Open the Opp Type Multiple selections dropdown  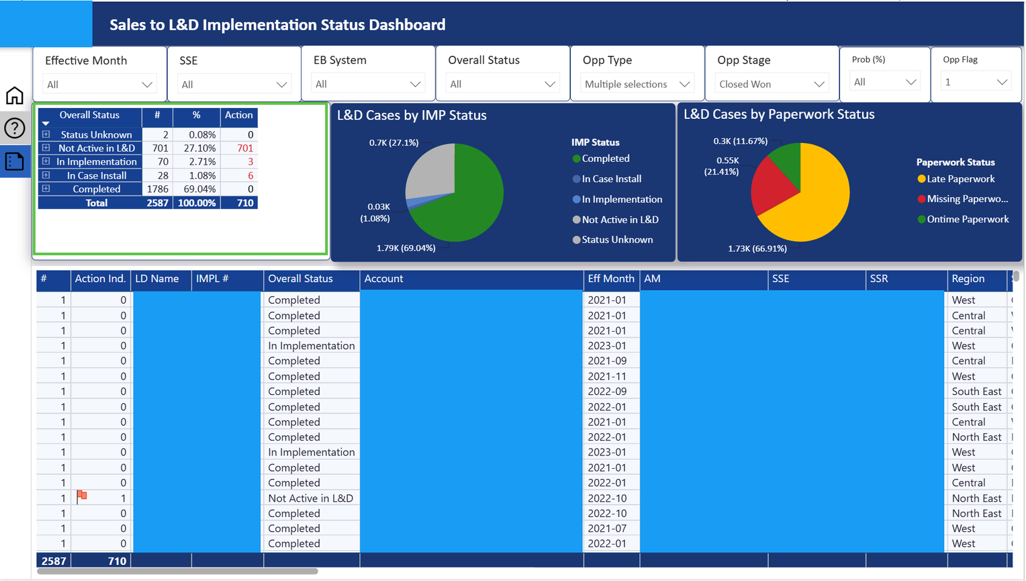tap(637, 84)
